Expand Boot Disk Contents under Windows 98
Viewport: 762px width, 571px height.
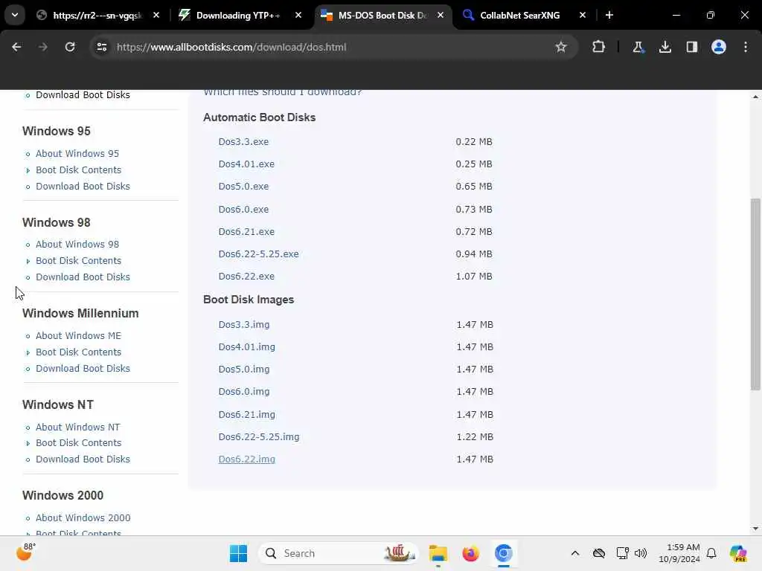pos(78,261)
